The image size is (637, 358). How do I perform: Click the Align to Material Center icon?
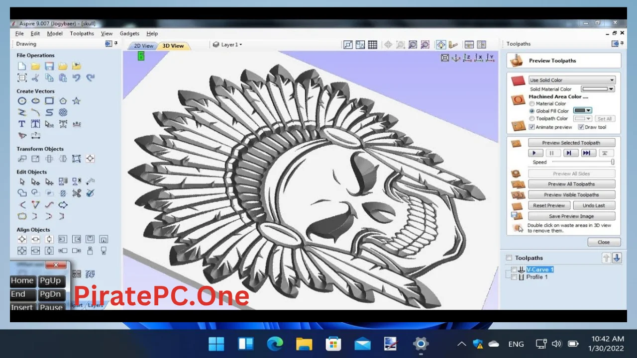point(22,240)
